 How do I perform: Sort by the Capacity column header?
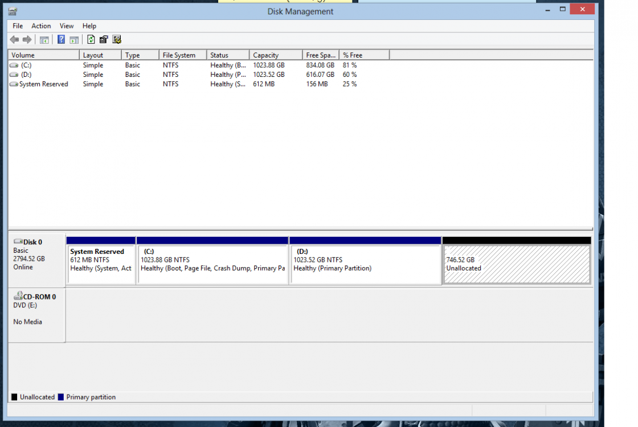[276, 55]
